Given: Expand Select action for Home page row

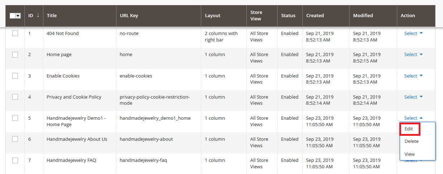Looking at the screenshot, I should point(413,55).
